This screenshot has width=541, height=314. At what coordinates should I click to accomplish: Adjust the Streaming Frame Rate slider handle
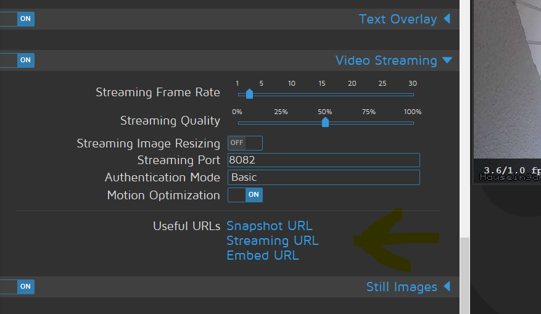(249, 94)
